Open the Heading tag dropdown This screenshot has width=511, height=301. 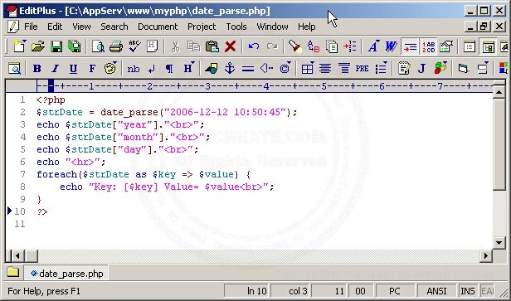(188, 68)
